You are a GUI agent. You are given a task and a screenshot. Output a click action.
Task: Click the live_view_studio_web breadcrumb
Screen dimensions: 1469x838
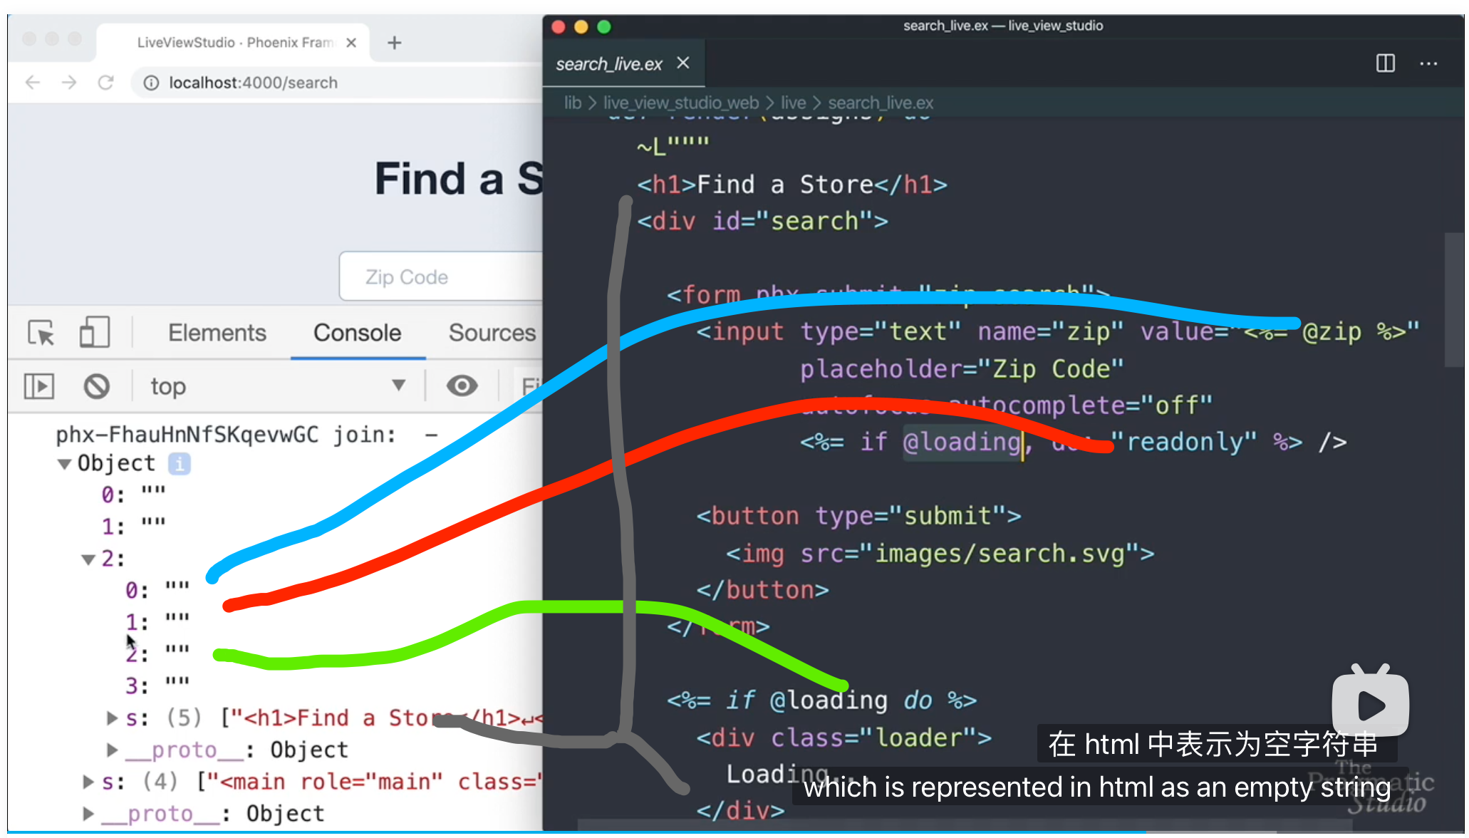[681, 103]
